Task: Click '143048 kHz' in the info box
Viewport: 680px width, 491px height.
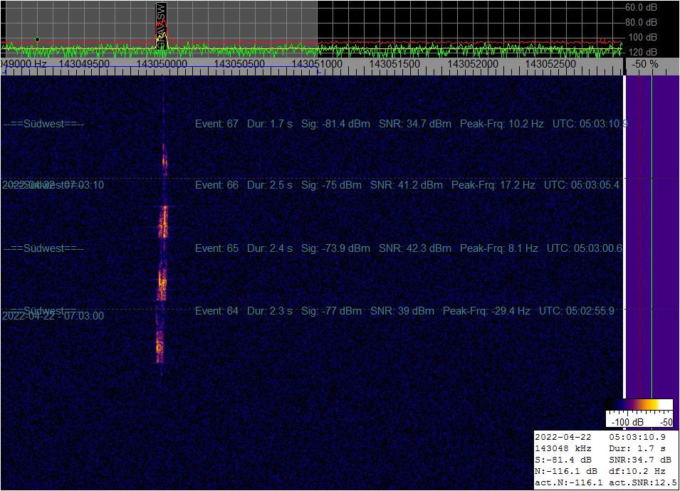Action: [x=563, y=448]
